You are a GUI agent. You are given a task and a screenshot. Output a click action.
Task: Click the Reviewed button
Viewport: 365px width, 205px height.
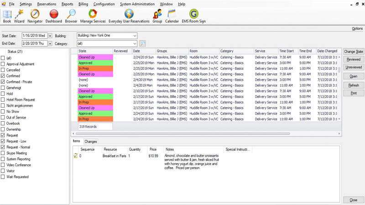click(353, 59)
